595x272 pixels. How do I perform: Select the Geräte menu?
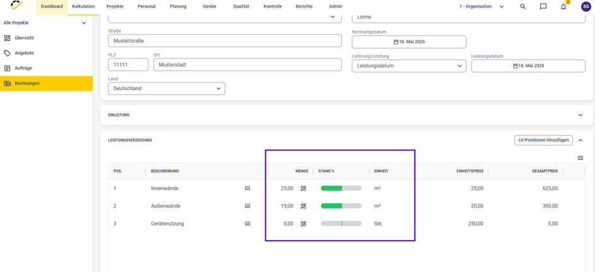210,6
